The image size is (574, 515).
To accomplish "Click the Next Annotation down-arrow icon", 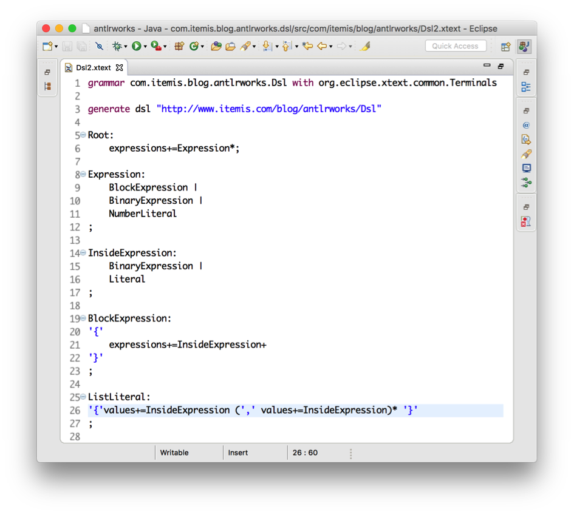I will point(268,46).
